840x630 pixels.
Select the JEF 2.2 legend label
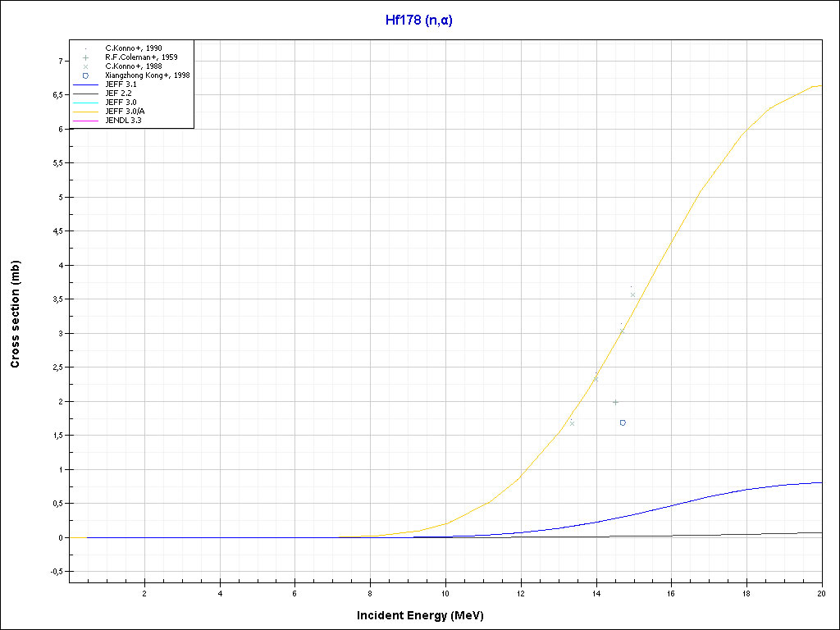coord(120,94)
